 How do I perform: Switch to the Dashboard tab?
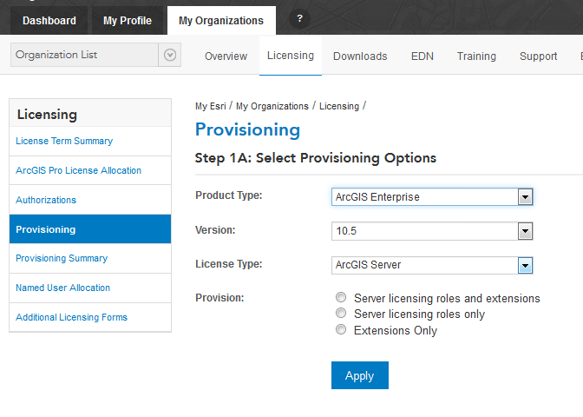pos(49,20)
